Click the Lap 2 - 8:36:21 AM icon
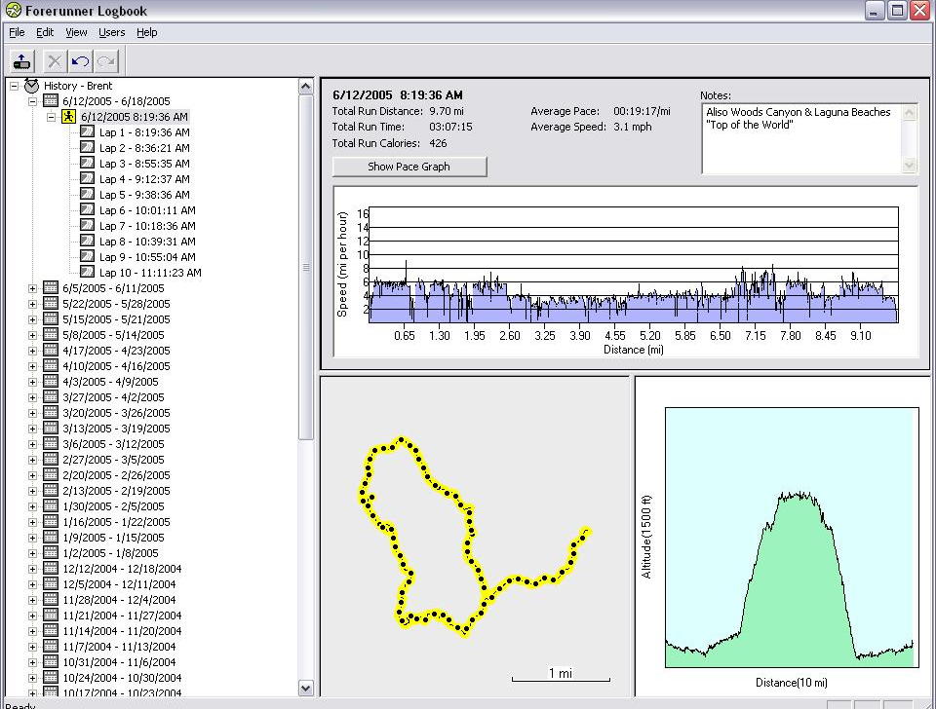The height and width of the screenshot is (709, 936). coord(87,147)
